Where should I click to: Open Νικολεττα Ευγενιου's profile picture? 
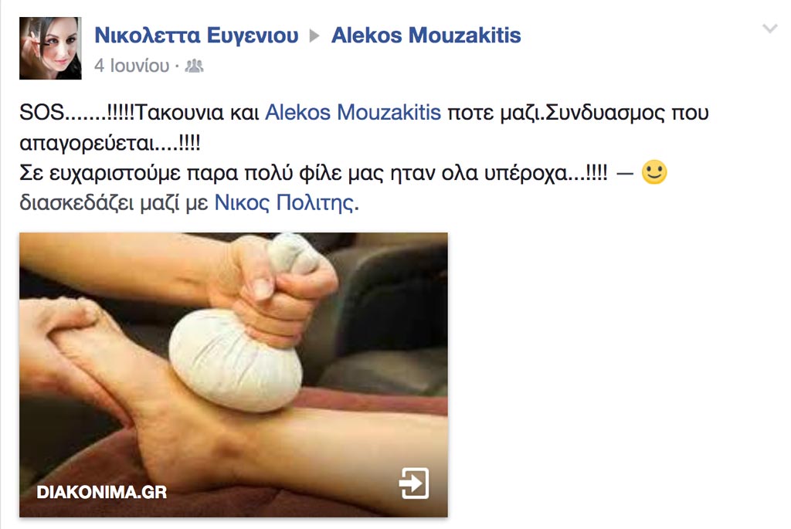[50, 49]
